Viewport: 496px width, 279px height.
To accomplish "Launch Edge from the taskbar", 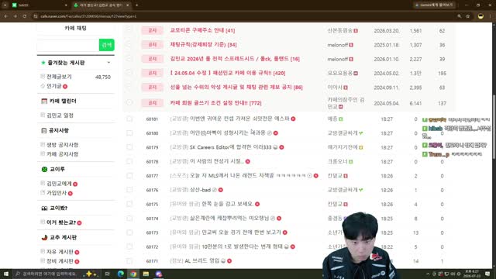I will 121,274.
